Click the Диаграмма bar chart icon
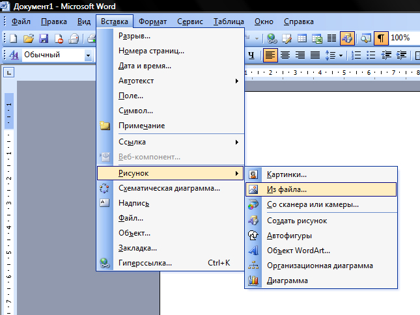420x315 pixels. pyautogui.click(x=253, y=281)
